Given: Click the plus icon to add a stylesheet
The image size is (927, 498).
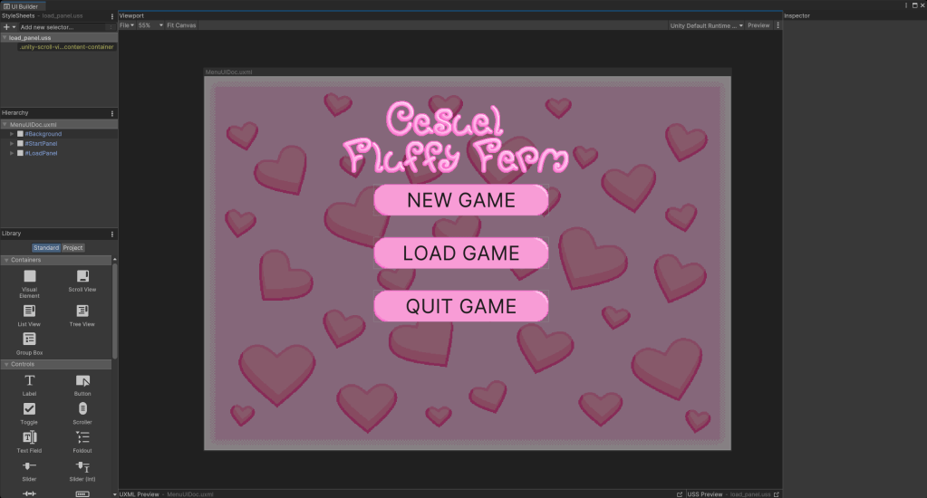Looking at the screenshot, I should (6, 27).
